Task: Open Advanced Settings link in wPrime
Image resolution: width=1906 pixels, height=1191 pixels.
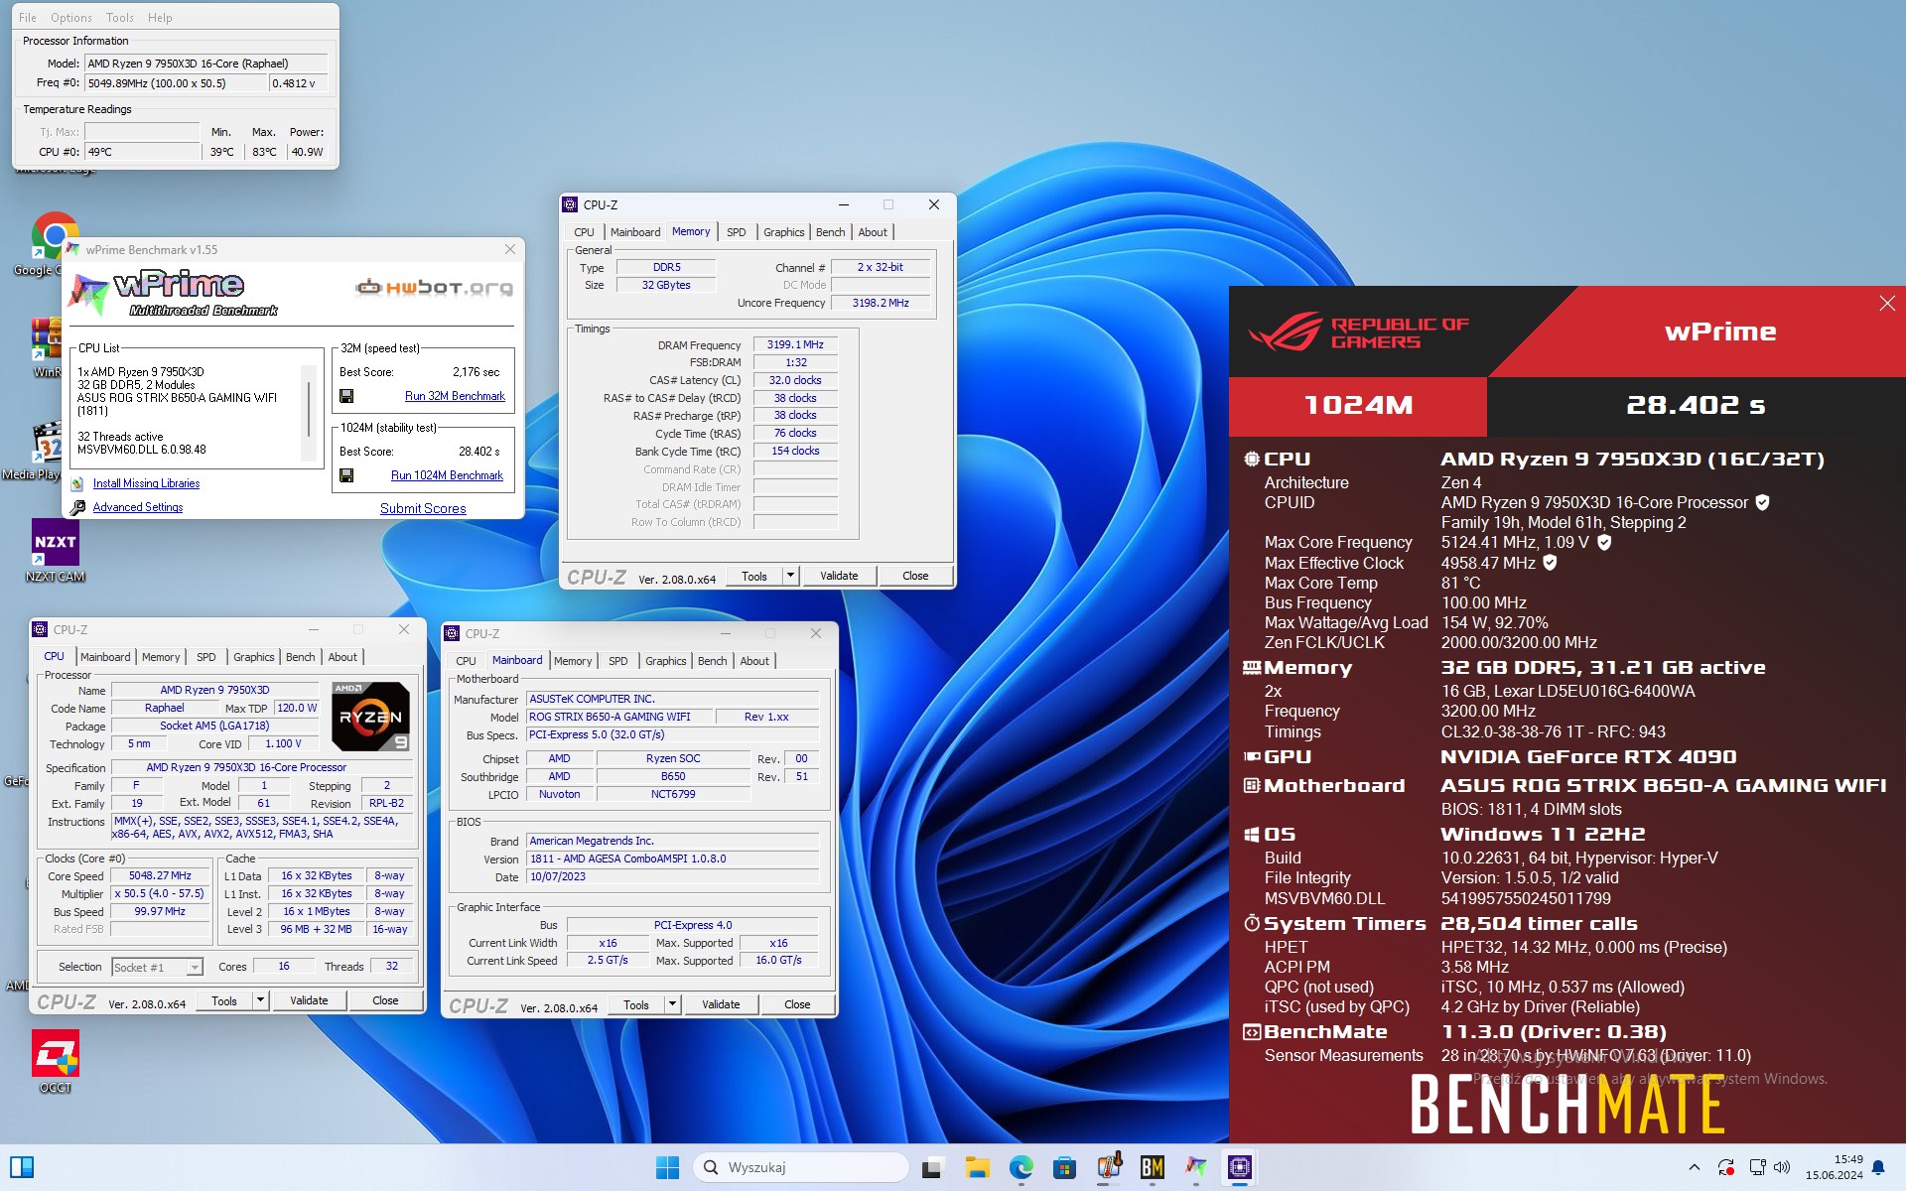Action: [x=138, y=507]
